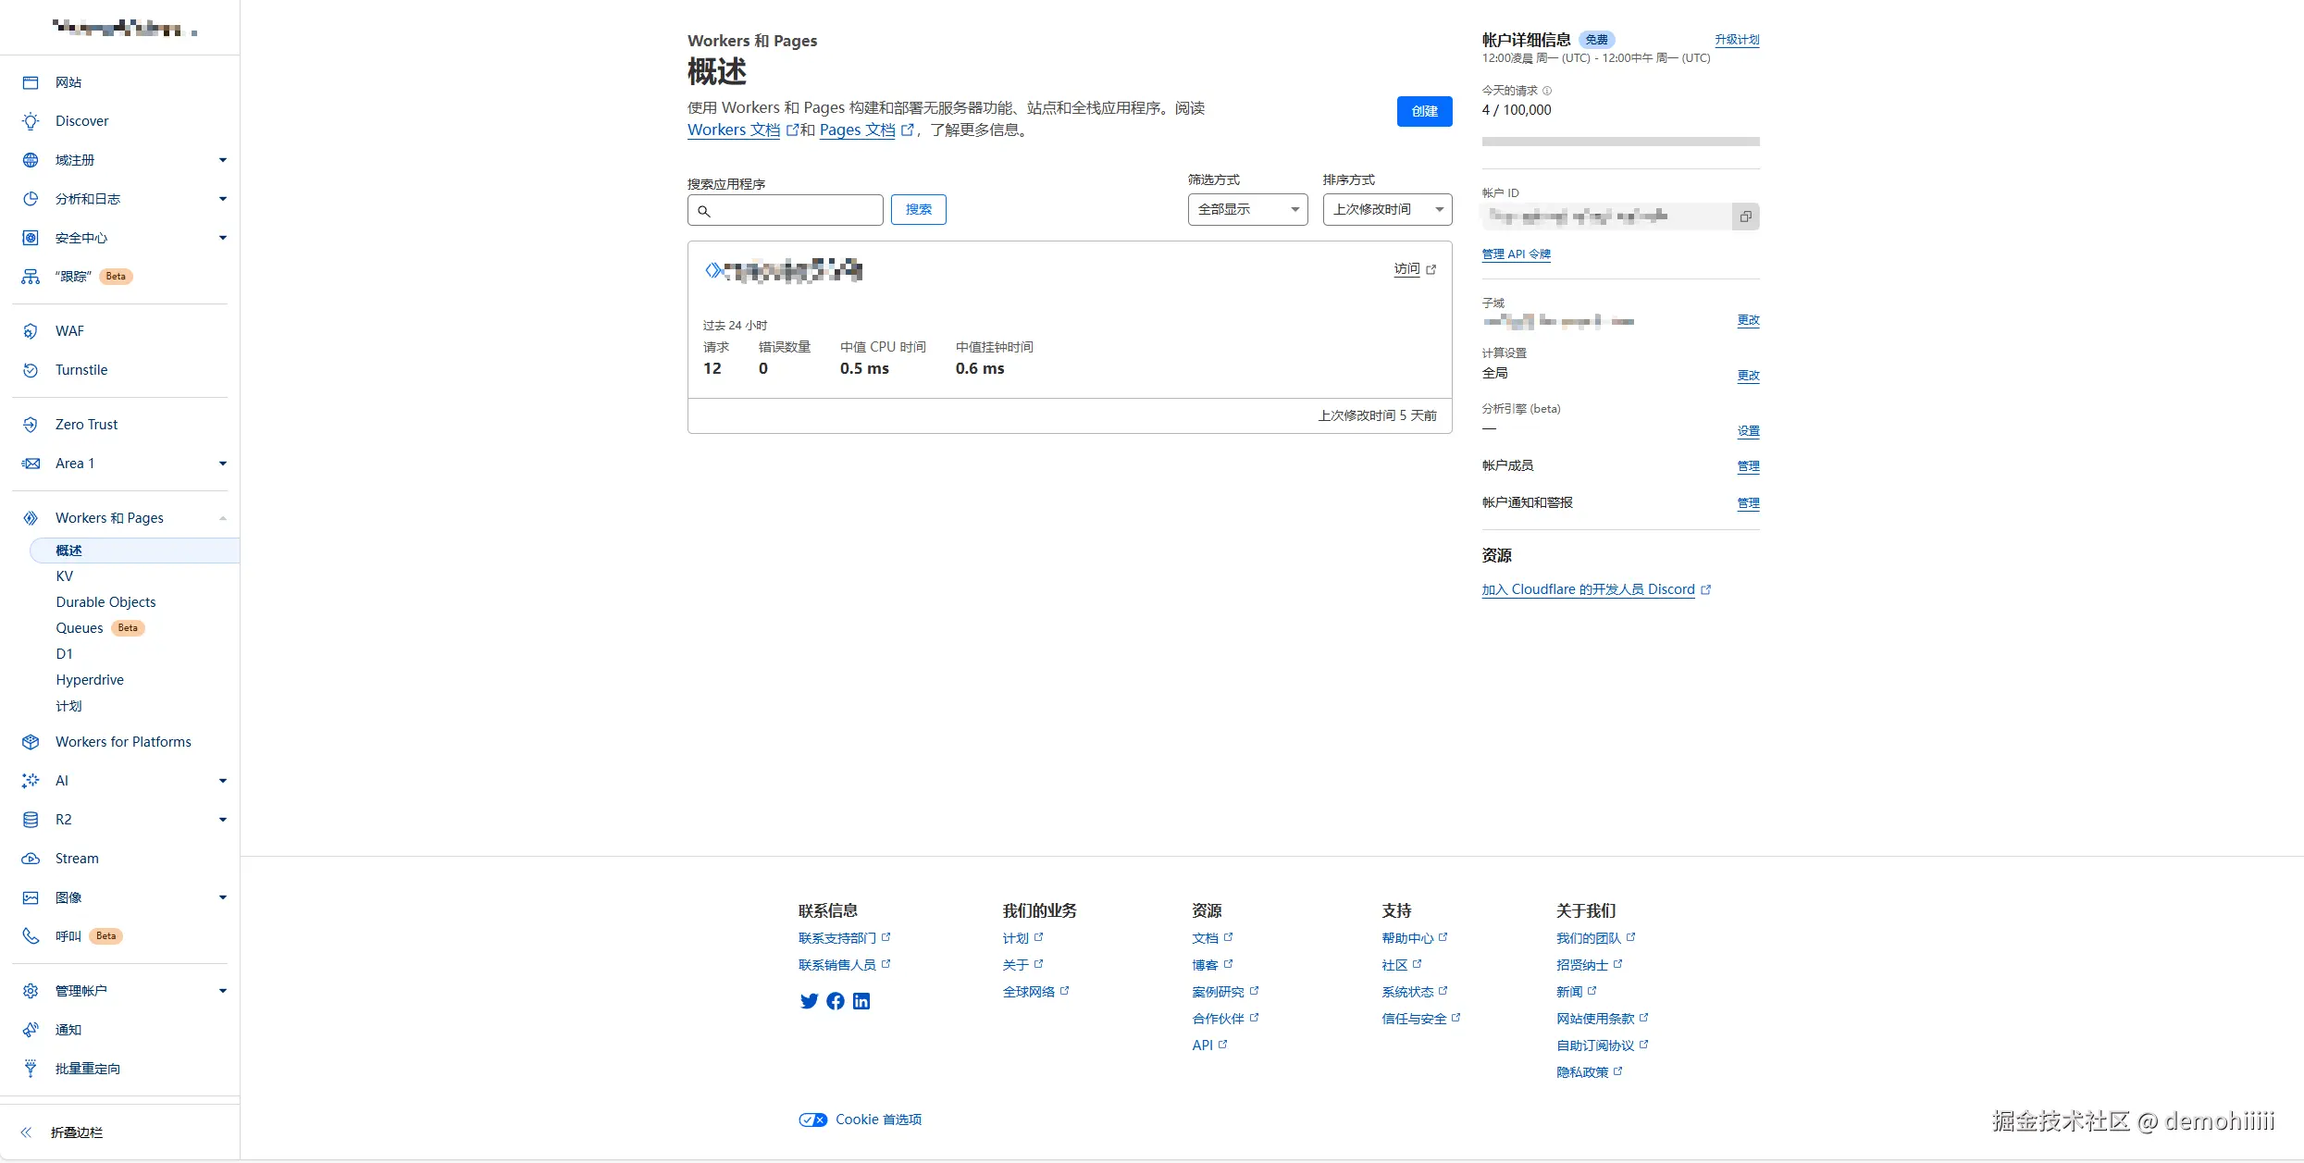
Task: Expand the AI sidebar arrow
Action: click(223, 781)
